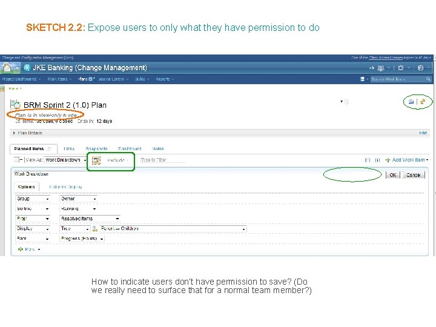
Task: Open the Add Work Item dropdown arrow
Action: tap(427, 160)
